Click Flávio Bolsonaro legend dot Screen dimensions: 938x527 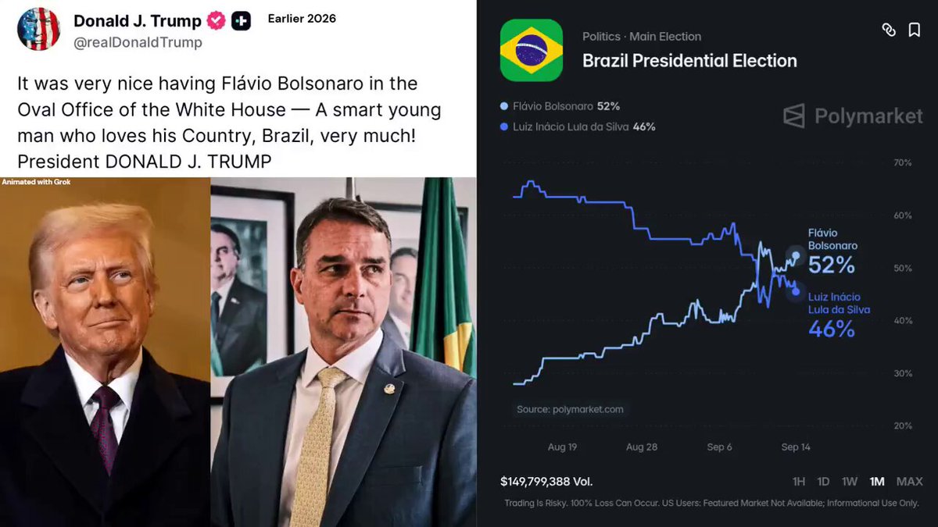click(x=503, y=106)
